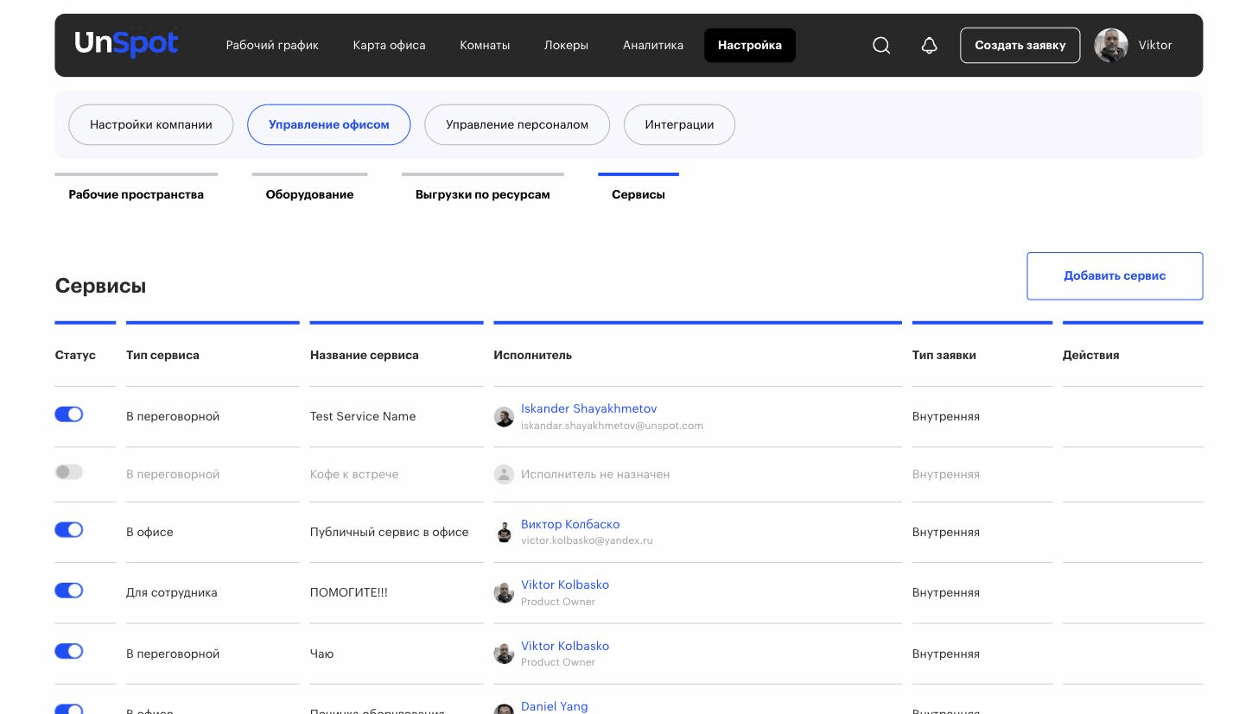1258x714 pixels.
Task: Open Iskander Shayakhmetov's profile link
Action: 588,408
